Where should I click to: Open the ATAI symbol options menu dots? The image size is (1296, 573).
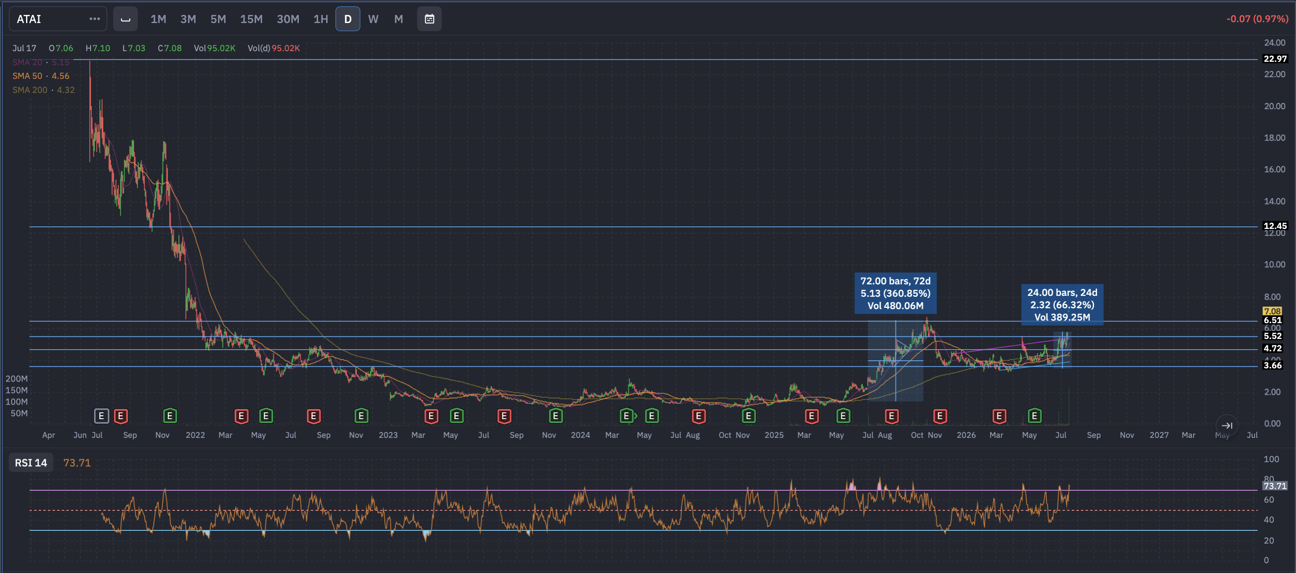[95, 19]
